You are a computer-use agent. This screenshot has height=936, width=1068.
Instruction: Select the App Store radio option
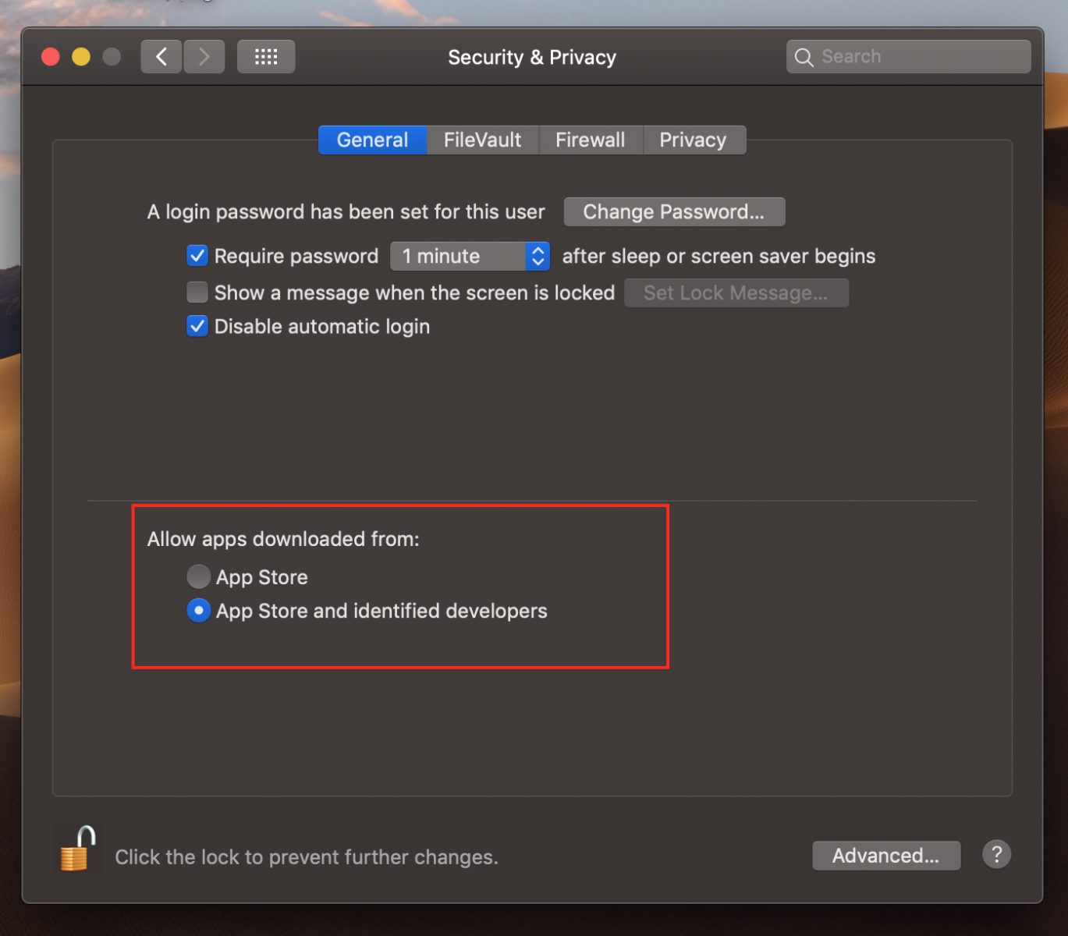[199, 576]
